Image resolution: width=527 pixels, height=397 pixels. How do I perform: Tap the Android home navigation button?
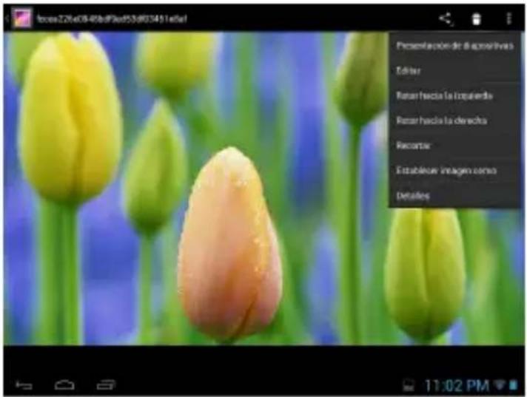(x=64, y=385)
